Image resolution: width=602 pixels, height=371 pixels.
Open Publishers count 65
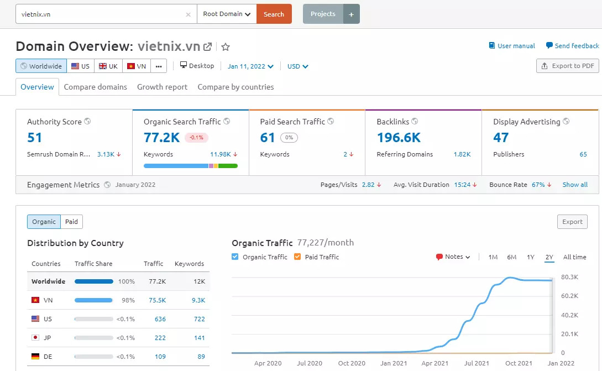point(583,154)
